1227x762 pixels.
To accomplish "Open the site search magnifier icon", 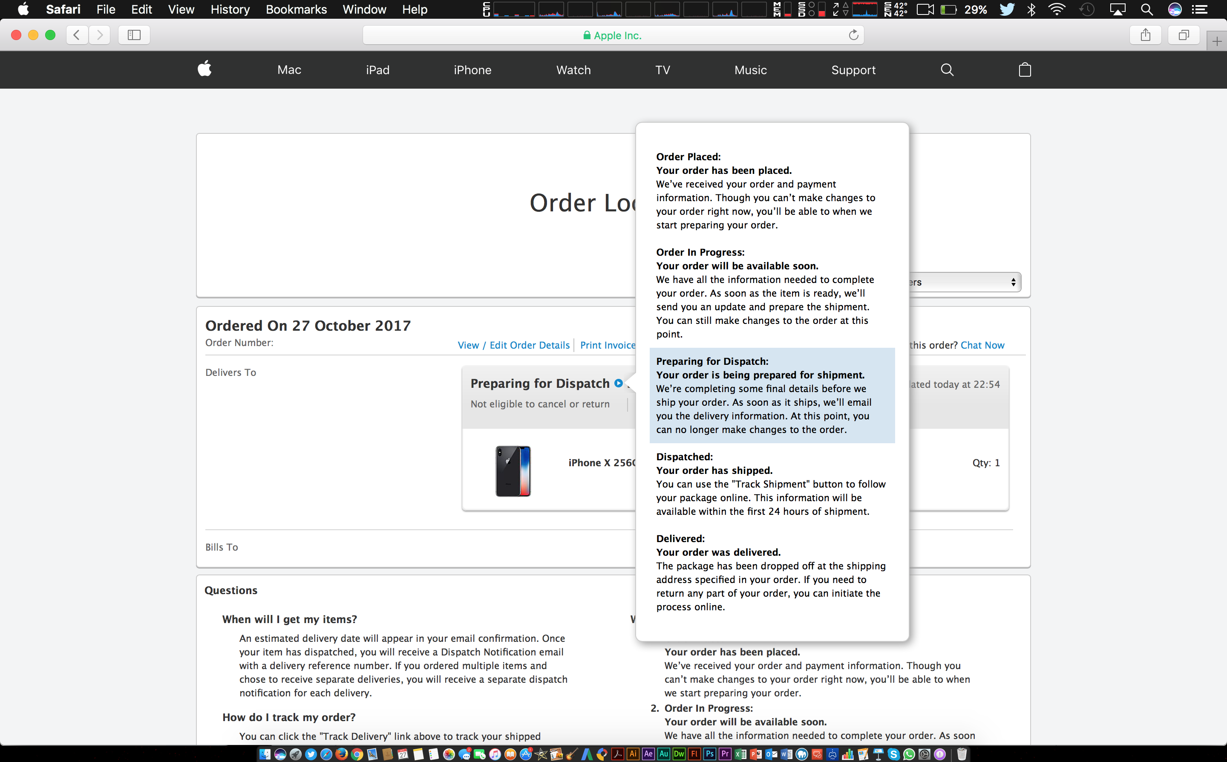I will pos(947,69).
